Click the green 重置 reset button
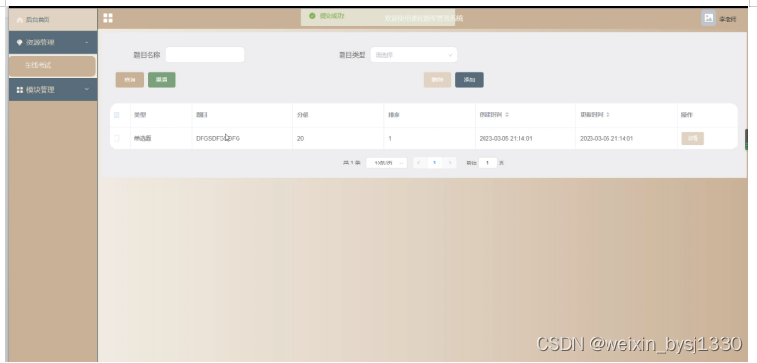The height and width of the screenshot is (363, 757). pos(162,80)
